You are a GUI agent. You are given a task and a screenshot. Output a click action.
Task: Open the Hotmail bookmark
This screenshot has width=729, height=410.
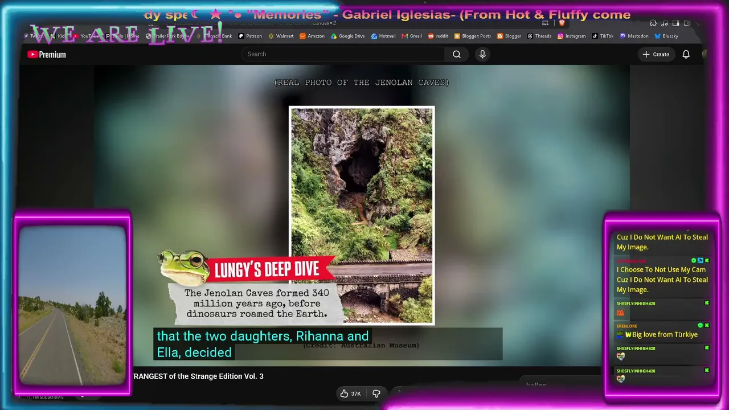[x=383, y=36]
